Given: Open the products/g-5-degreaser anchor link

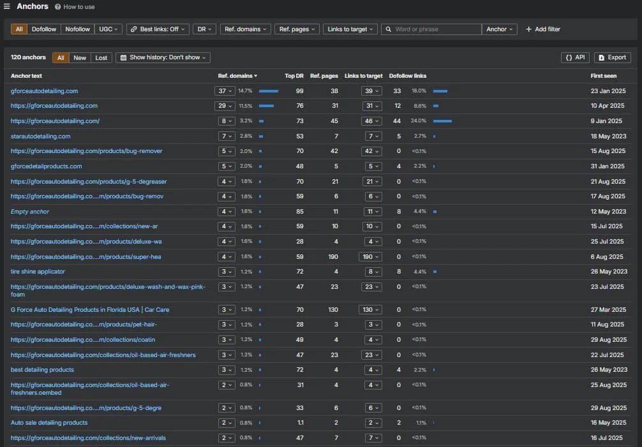Looking at the screenshot, I should [x=89, y=181].
